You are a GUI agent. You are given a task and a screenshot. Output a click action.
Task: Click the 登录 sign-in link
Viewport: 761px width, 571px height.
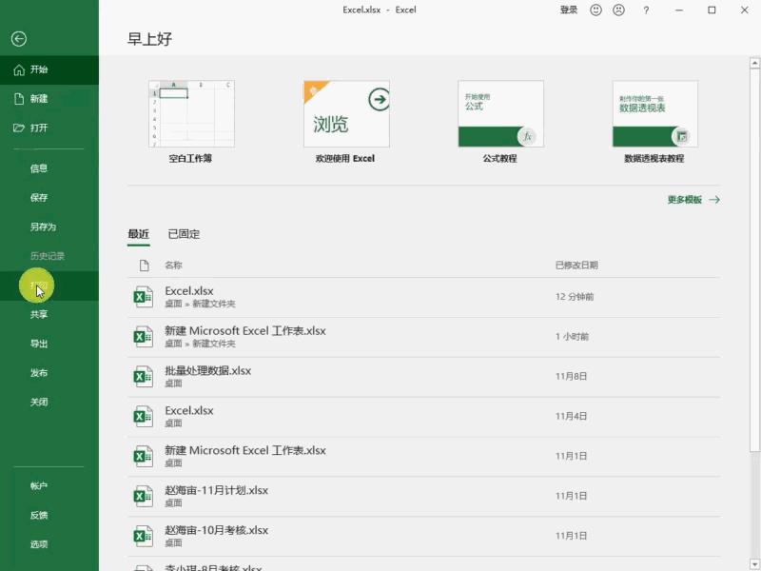tap(568, 10)
